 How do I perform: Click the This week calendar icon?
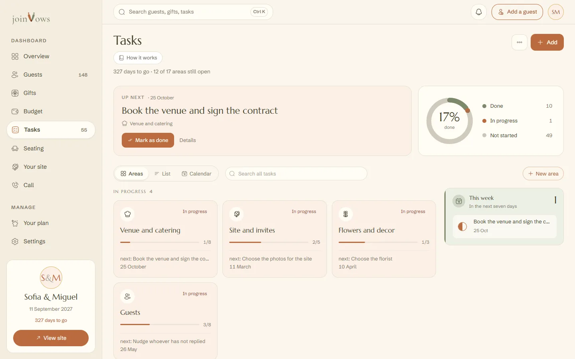(459, 201)
